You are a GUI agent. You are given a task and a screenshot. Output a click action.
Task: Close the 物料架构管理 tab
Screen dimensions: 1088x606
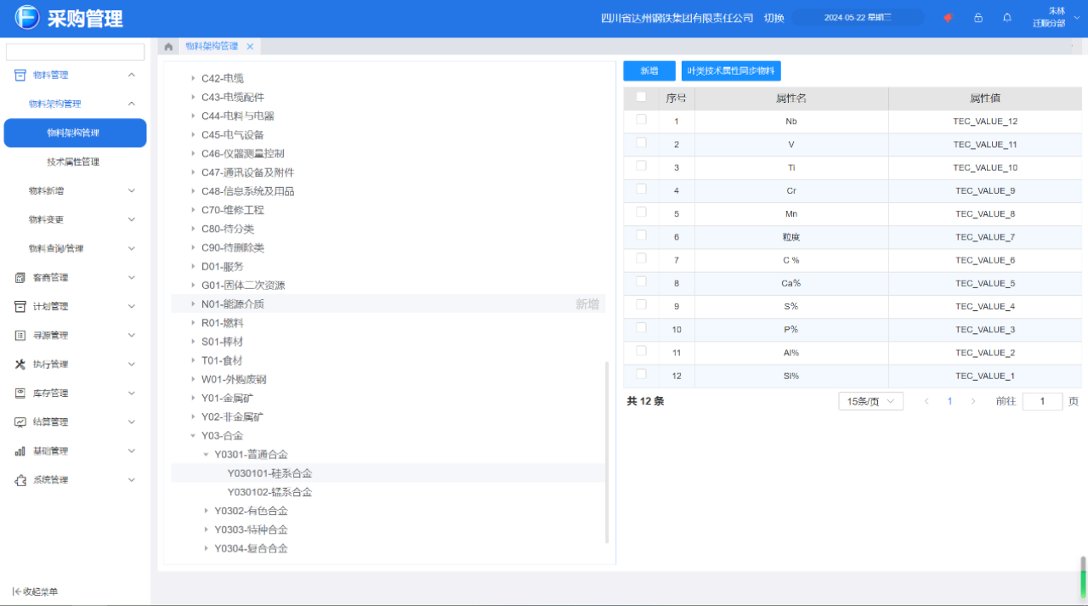pos(250,47)
